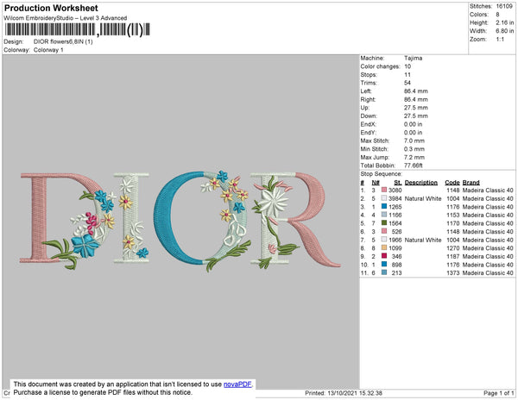518x400 pixels.
Task: Click Natural White description in row 2
Action: (x=423, y=198)
